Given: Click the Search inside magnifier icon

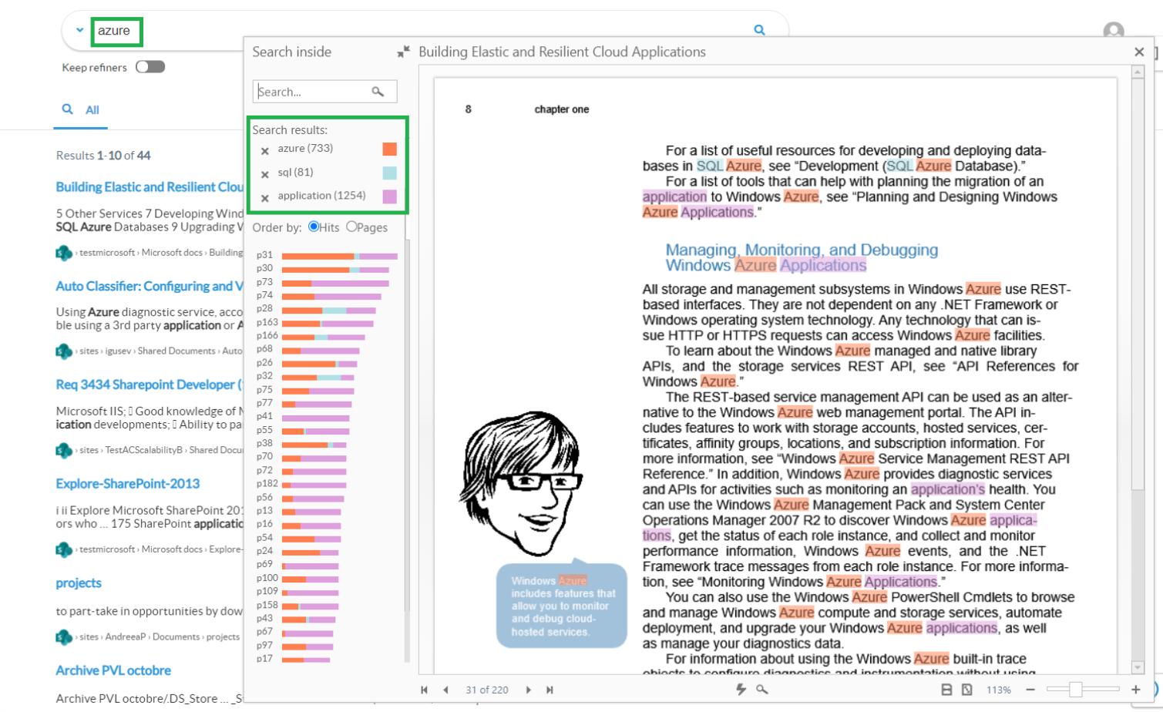Looking at the screenshot, I should click(378, 92).
